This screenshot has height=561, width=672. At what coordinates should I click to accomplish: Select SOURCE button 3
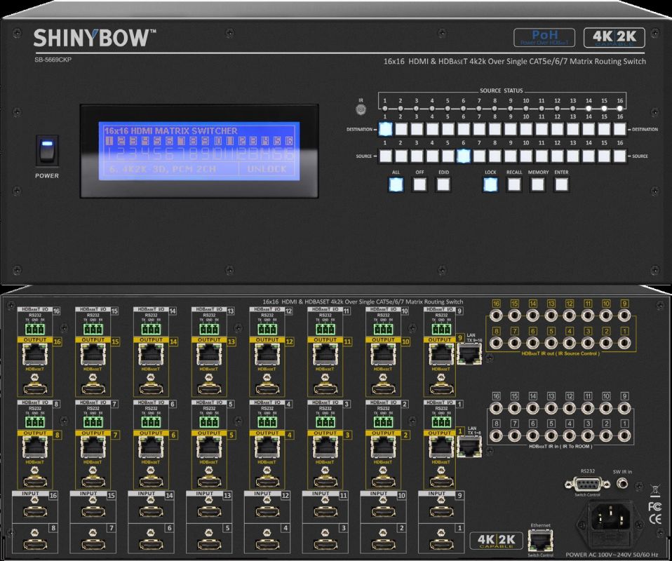point(417,156)
